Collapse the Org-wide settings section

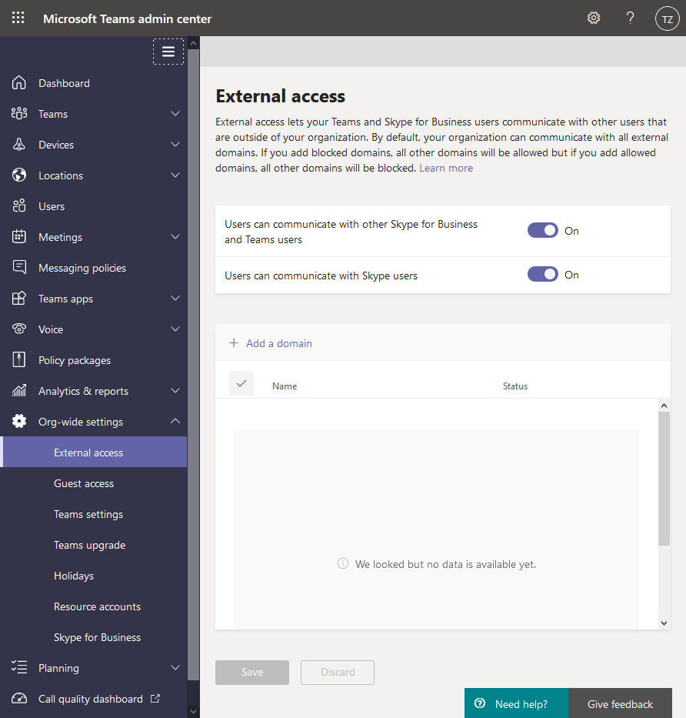click(x=175, y=421)
